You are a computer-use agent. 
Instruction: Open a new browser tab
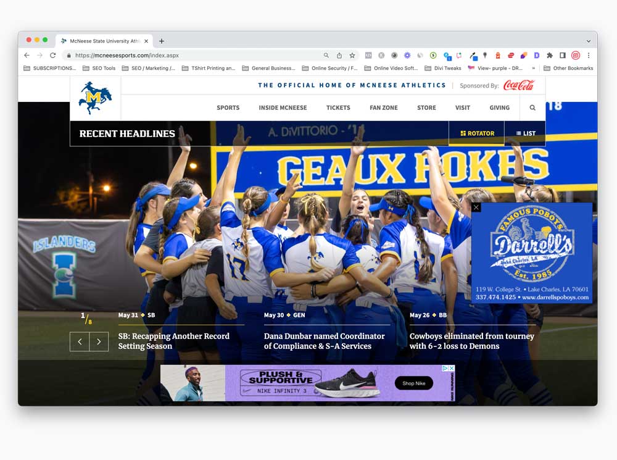161,41
